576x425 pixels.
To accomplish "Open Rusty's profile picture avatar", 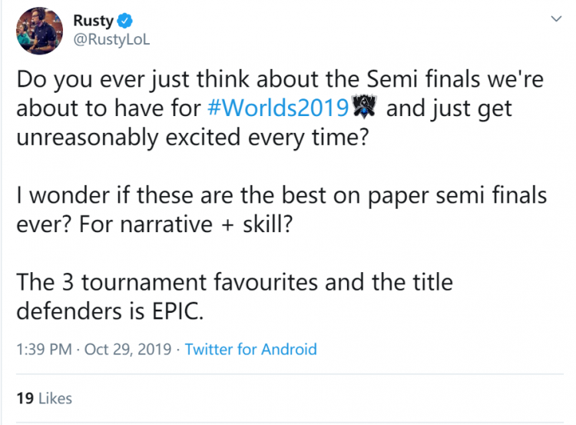I will point(39,31).
